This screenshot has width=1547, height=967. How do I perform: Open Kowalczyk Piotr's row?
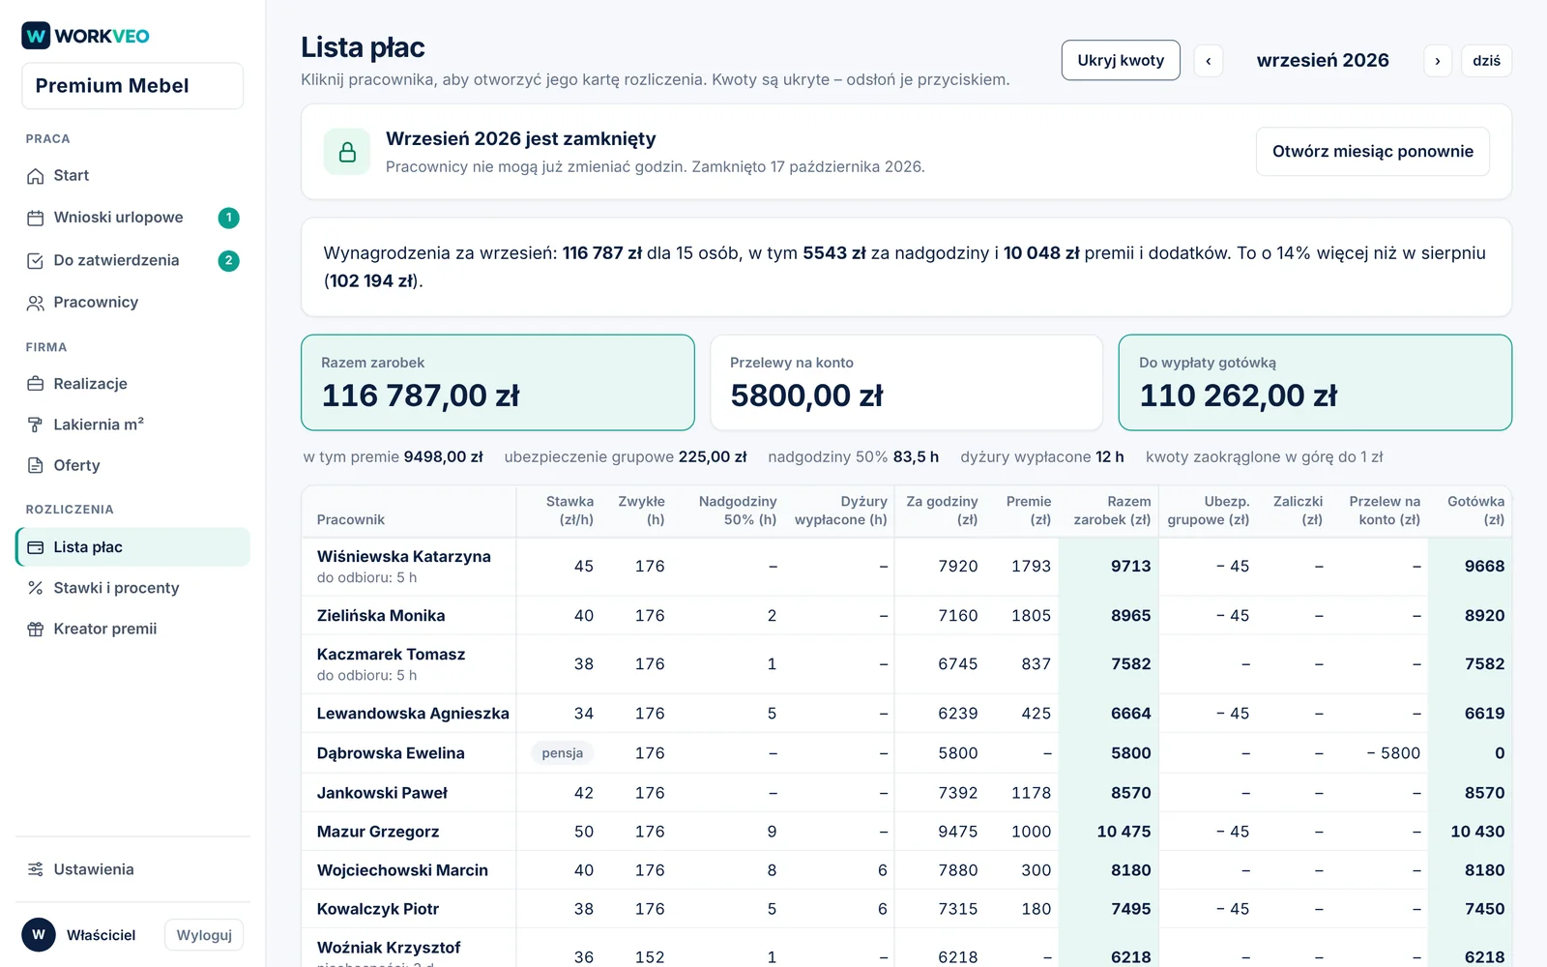click(x=906, y=909)
